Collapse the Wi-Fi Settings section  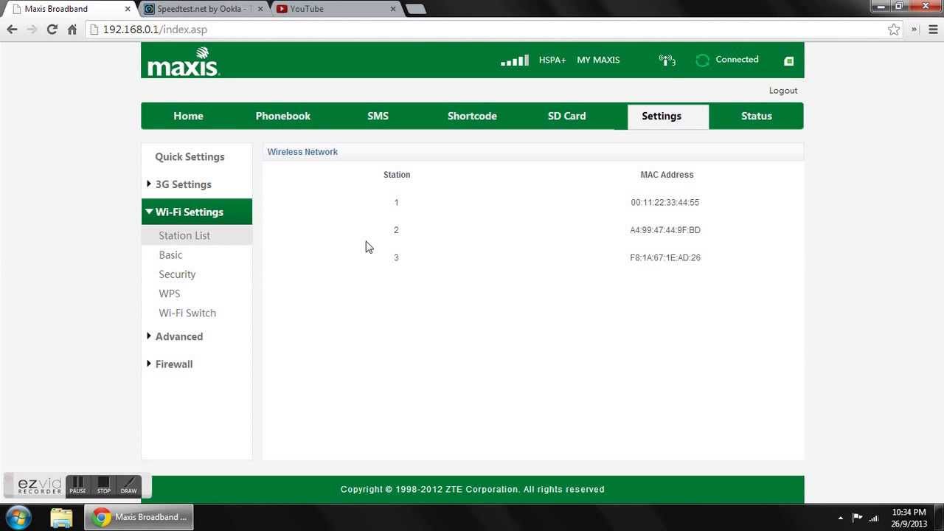tap(197, 212)
